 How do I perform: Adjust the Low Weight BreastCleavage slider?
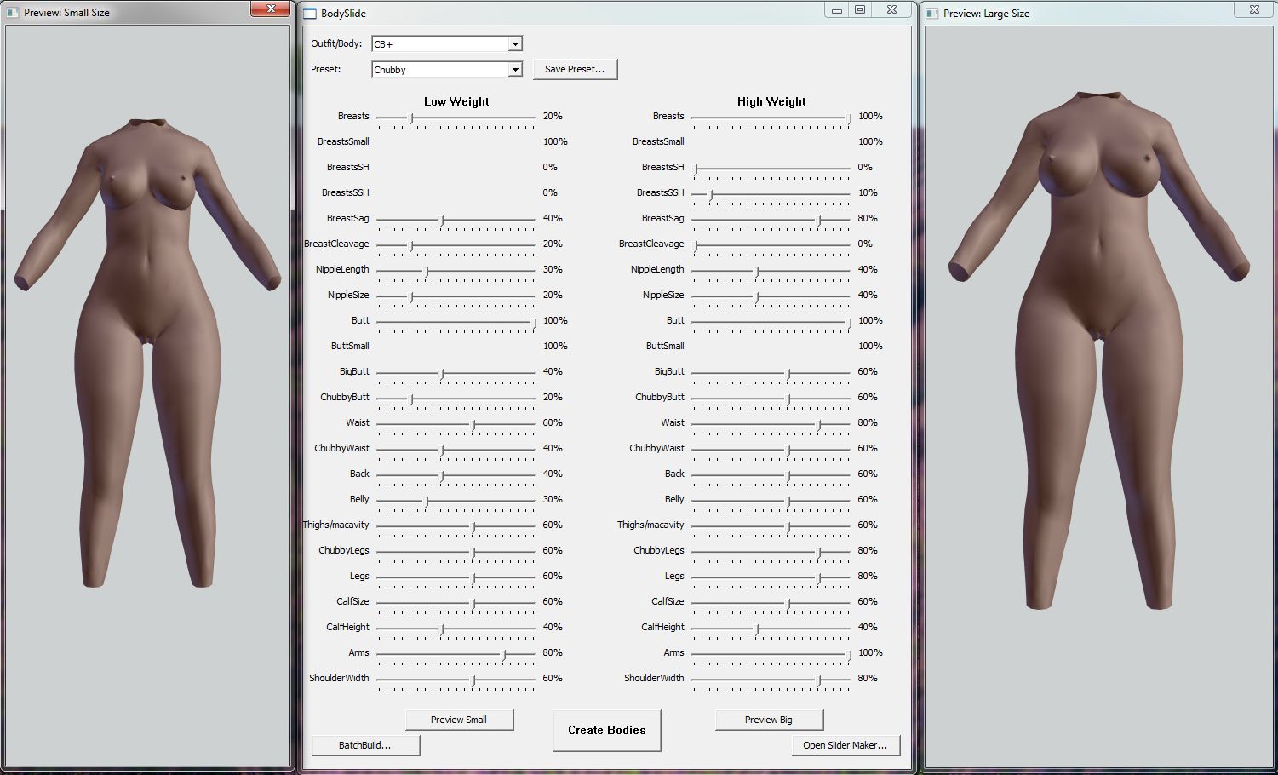point(456,248)
